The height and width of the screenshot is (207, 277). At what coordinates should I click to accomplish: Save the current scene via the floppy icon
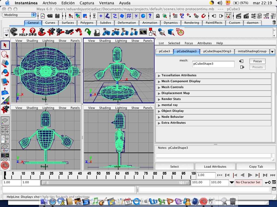pyautogui.click(x=57, y=16)
